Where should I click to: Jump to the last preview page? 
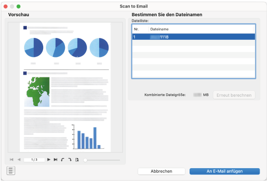point(55,159)
